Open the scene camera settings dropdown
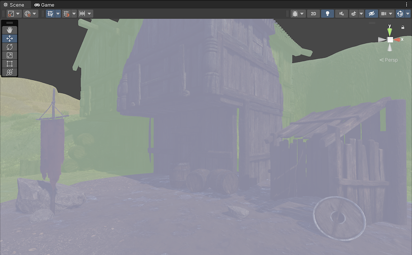This screenshot has height=255, width=412. pos(386,14)
